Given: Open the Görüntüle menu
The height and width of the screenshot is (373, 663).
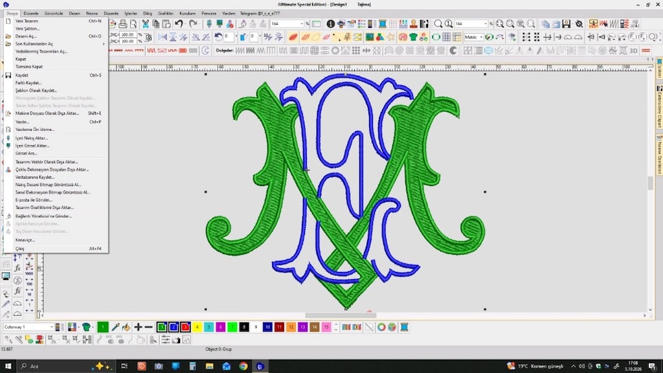Looking at the screenshot, I should (x=54, y=14).
